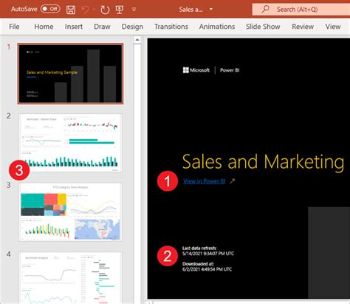This screenshot has height=304, width=350.
Task: Click the Save floppy disk icon
Action: click(71, 10)
